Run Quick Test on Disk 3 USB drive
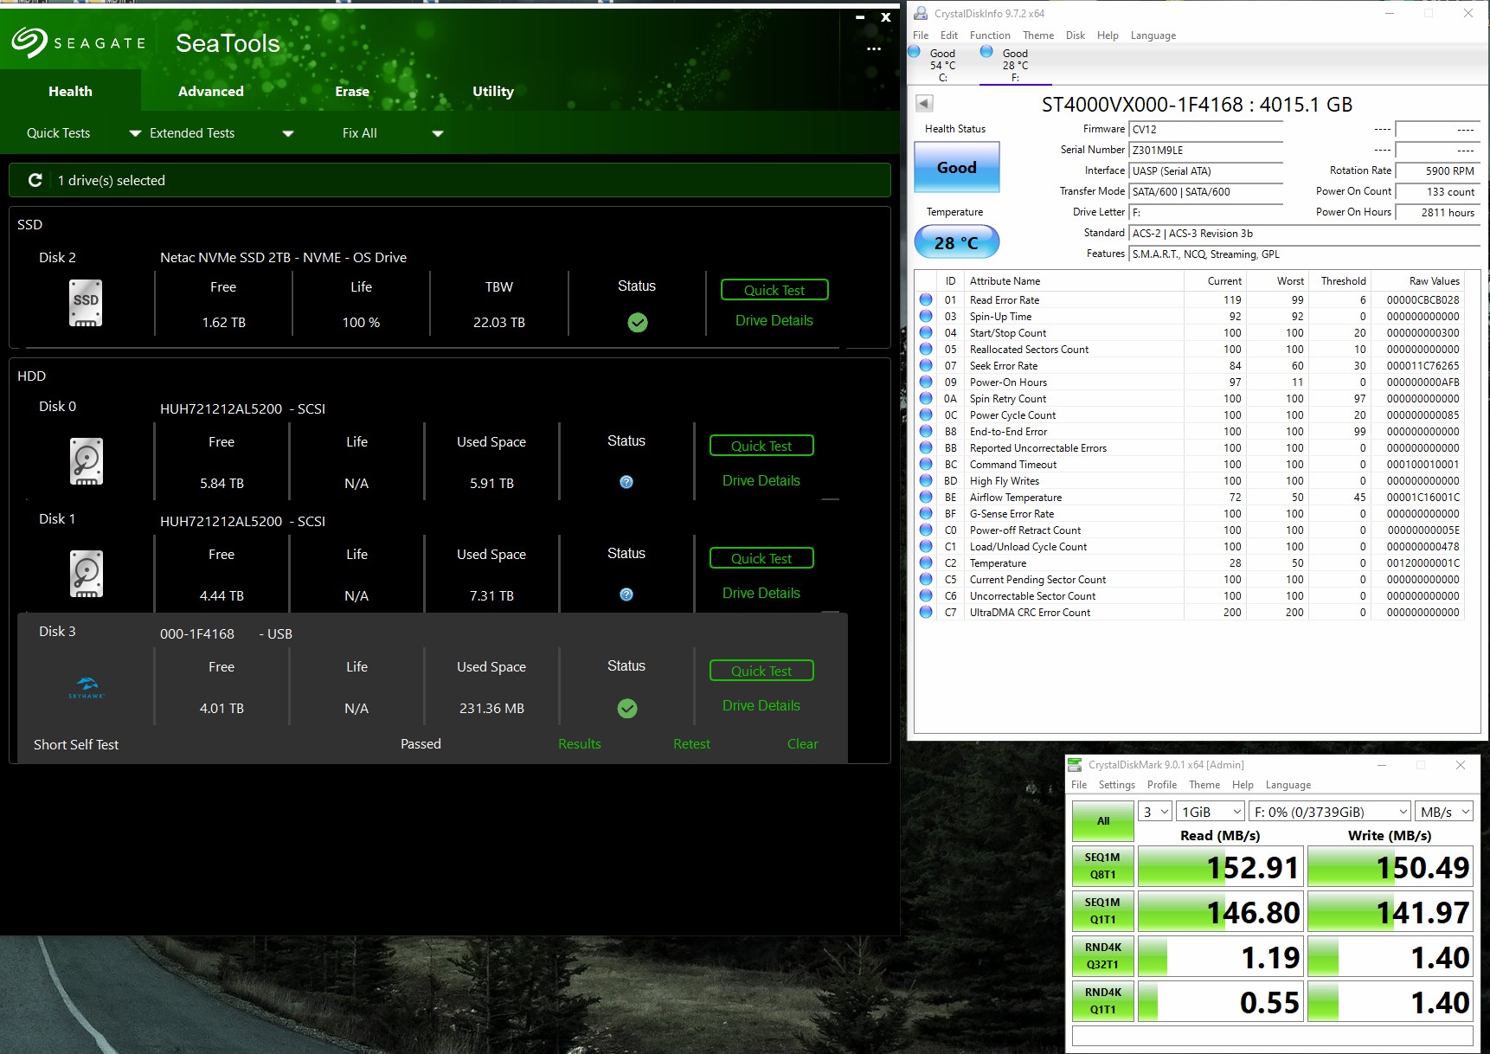The image size is (1490, 1054). tap(761, 671)
